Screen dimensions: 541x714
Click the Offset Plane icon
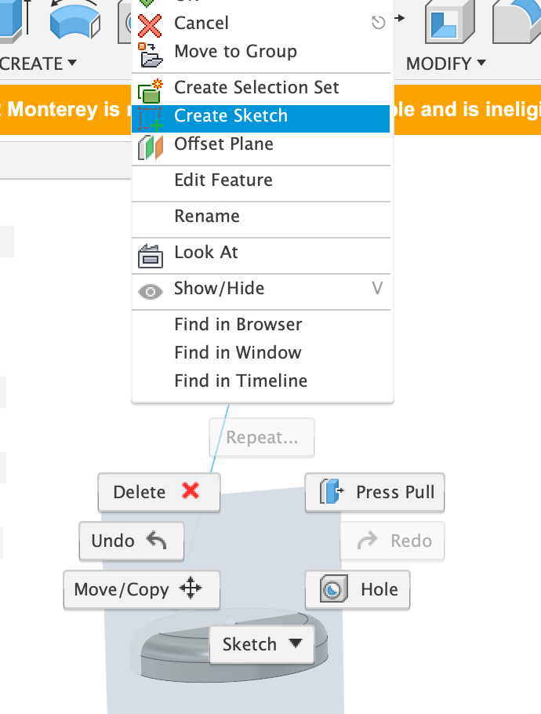[x=151, y=148]
